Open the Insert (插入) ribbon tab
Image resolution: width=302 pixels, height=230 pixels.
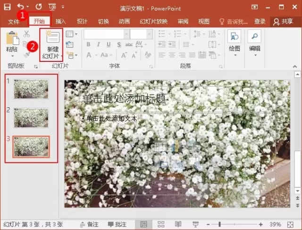61,22
